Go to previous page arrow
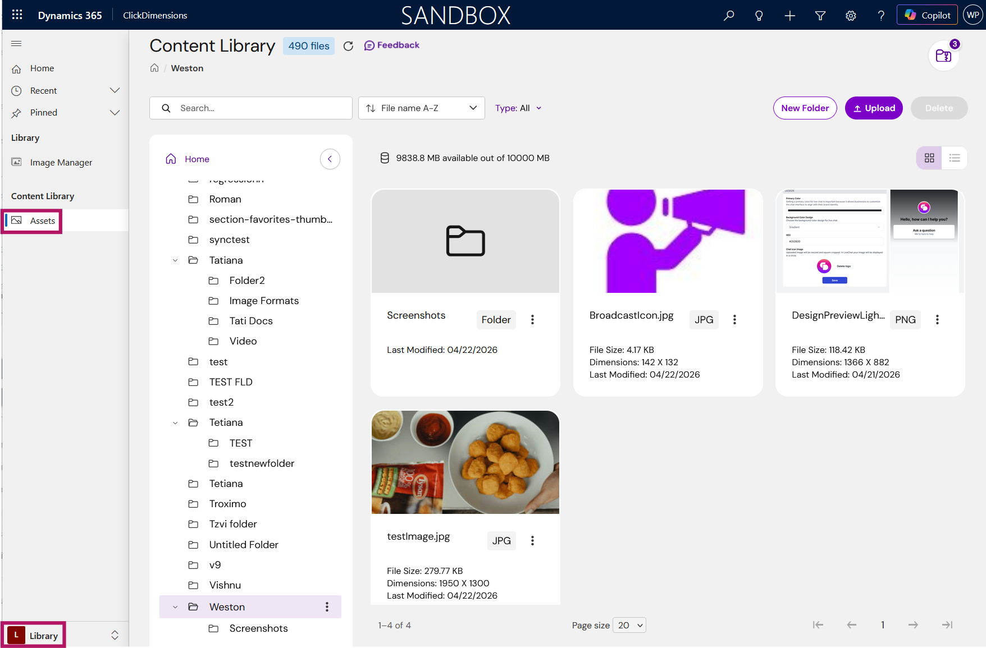 (x=852, y=624)
